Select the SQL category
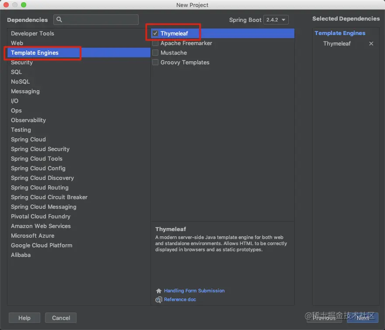The height and width of the screenshot is (330, 385). coord(79,72)
